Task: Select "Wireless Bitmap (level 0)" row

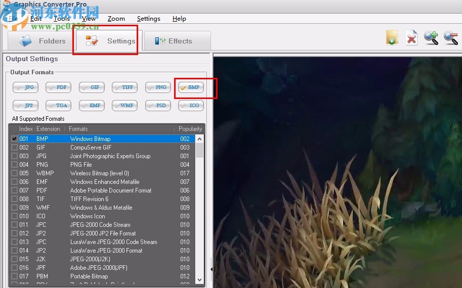Action: point(103,173)
